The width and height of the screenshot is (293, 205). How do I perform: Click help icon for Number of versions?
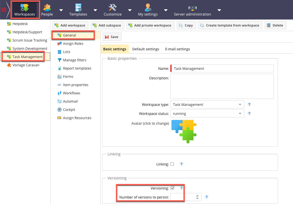coord(207,197)
